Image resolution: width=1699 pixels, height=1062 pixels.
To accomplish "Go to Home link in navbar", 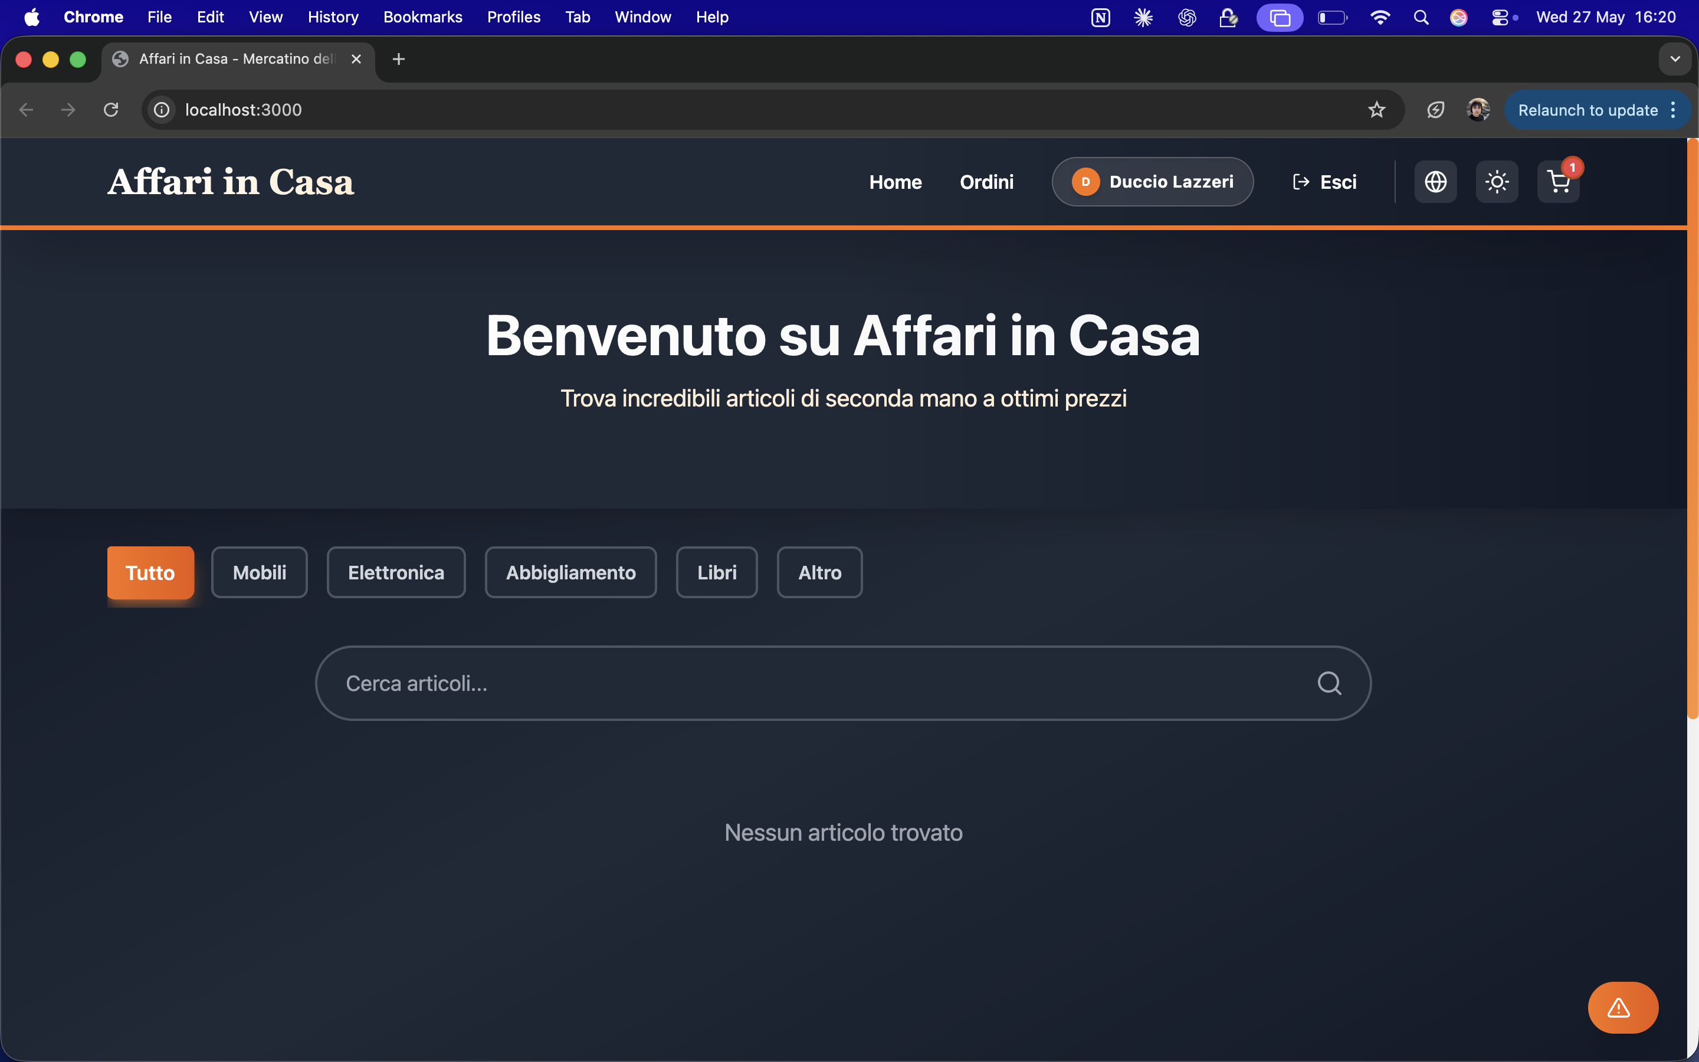I will click(x=895, y=182).
